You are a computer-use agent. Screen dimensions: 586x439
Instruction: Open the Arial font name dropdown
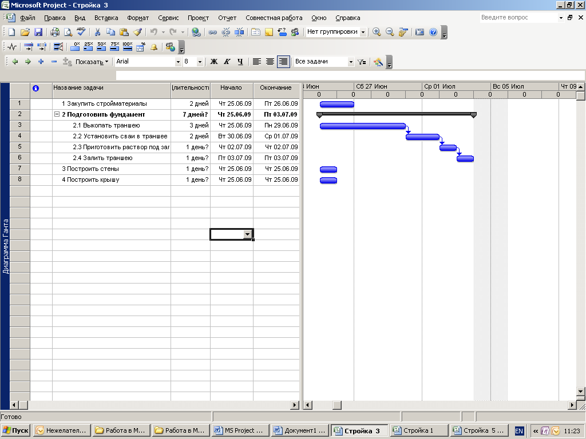[178, 62]
